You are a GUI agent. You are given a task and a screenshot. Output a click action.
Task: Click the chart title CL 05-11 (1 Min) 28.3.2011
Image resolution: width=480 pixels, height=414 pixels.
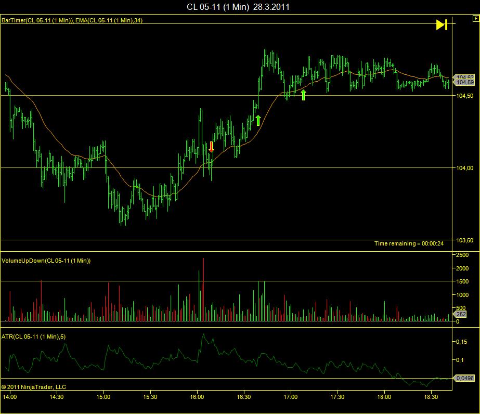click(238, 7)
